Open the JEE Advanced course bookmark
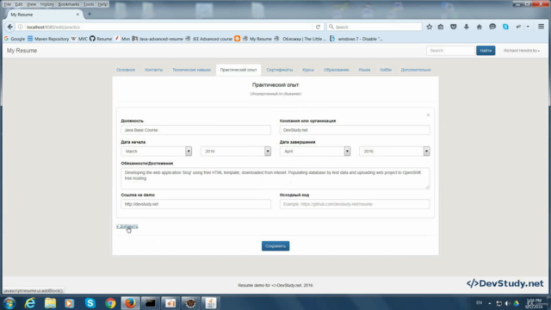This screenshot has height=310, width=551. click(209, 39)
